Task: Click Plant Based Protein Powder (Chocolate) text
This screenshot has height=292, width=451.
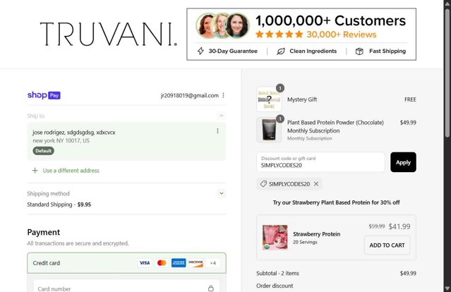Action: (x=335, y=123)
